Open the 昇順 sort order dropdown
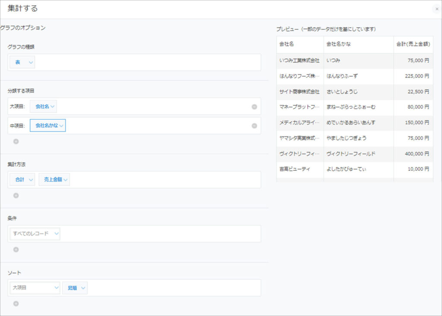Viewport: 442px width, 316px height. click(x=75, y=288)
